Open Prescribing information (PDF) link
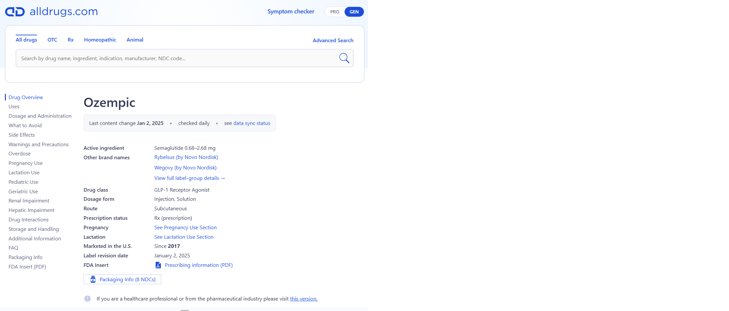Viewport: 729px width, 311px height. tap(199, 265)
